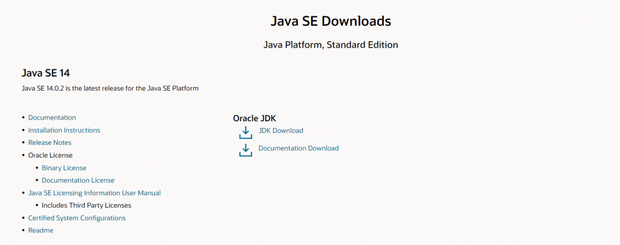Image resolution: width=620 pixels, height=245 pixels.
Task: Click the download icon beside Documentation Download
Action: pyautogui.click(x=246, y=150)
